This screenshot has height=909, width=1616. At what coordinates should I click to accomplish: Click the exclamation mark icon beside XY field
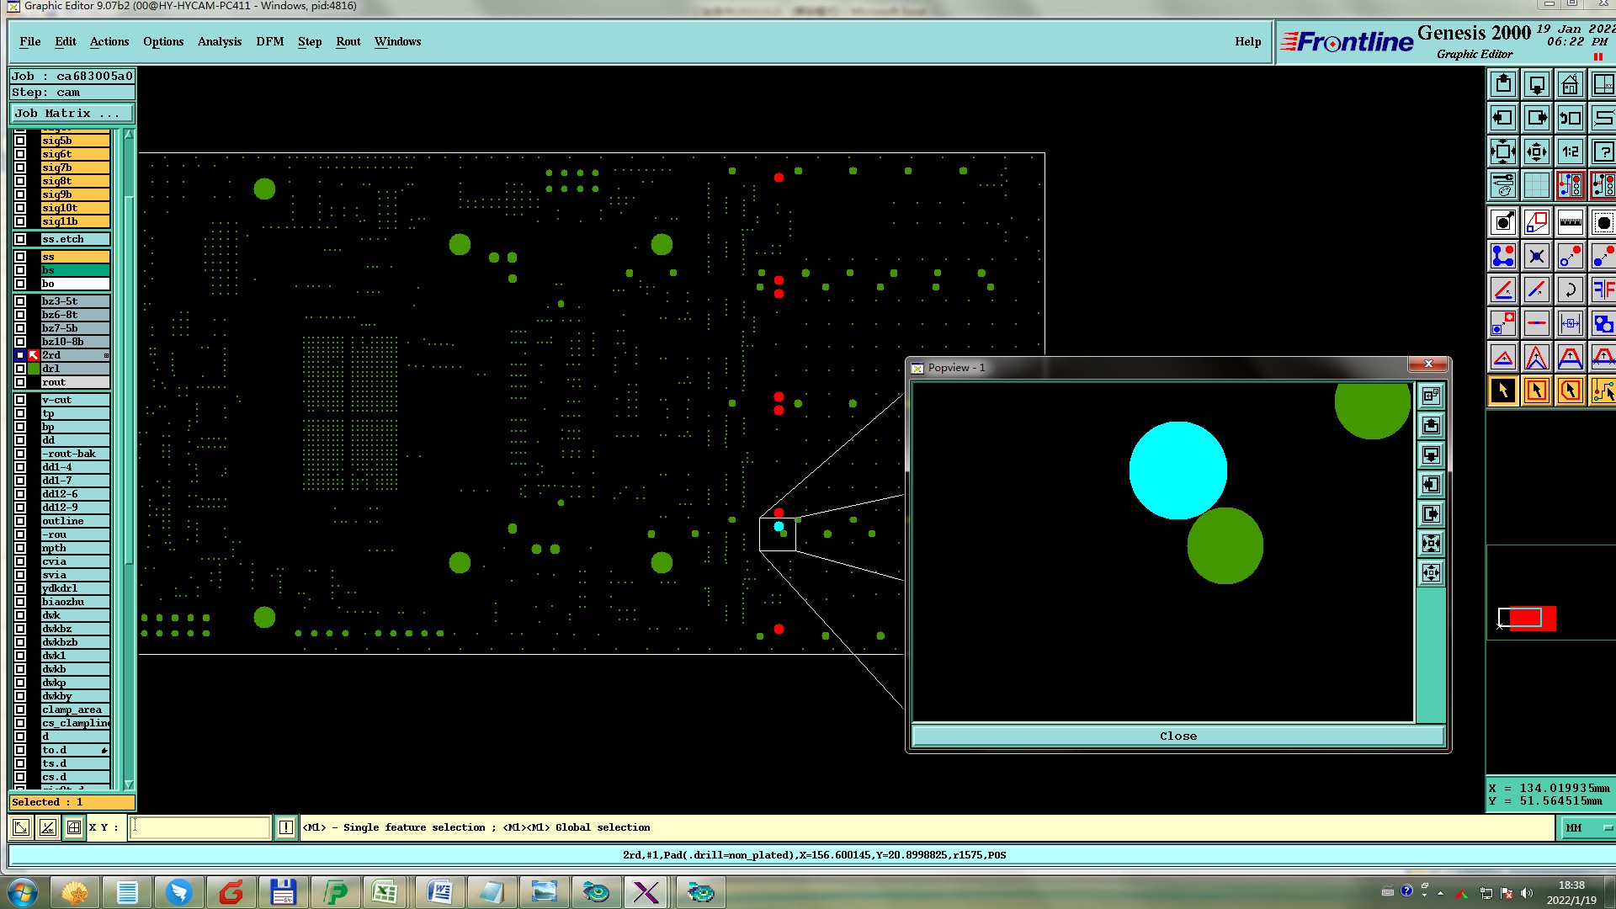285,827
